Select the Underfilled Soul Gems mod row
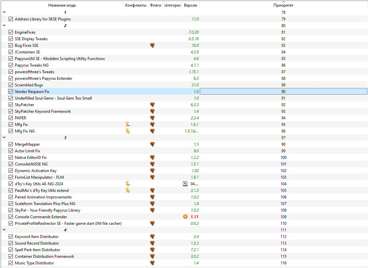Screen dimensions: 368x268 click(x=184, y=98)
